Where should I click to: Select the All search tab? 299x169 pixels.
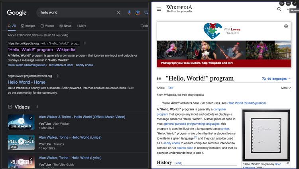click(12, 26)
